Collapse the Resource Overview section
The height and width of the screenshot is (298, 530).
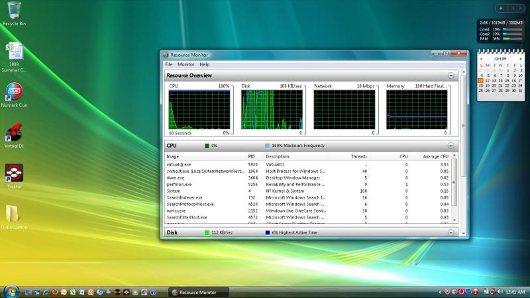[x=451, y=75]
